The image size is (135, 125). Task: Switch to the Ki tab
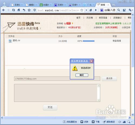pyautogui.click(x=89, y=5)
